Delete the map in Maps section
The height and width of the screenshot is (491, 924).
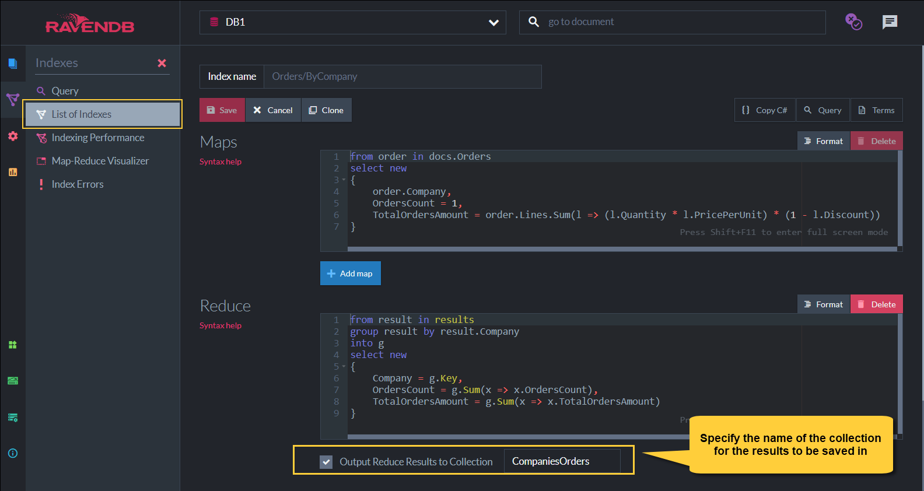(x=877, y=141)
